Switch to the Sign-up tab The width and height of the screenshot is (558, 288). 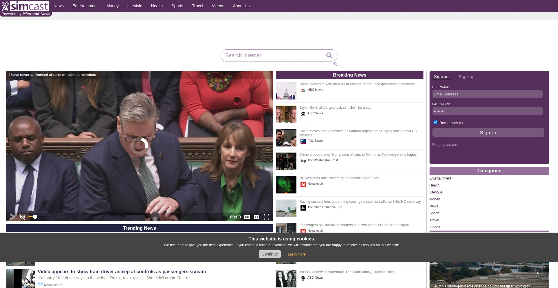466,77
